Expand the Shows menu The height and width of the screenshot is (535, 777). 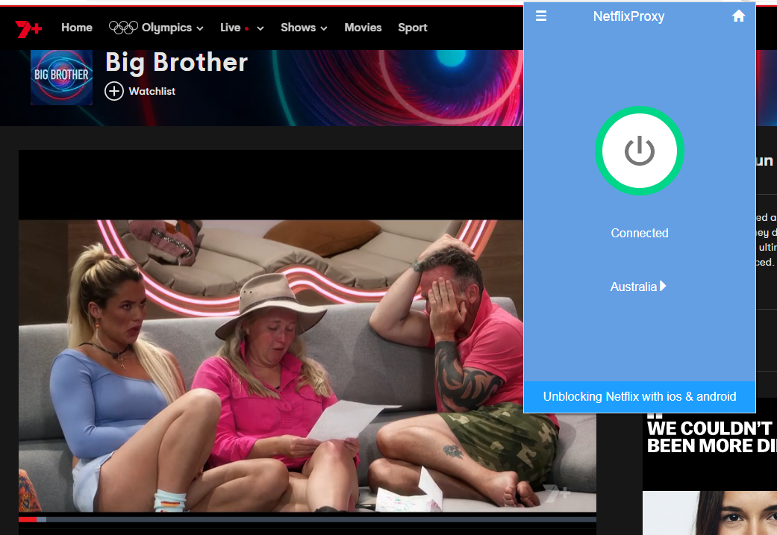point(304,28)
